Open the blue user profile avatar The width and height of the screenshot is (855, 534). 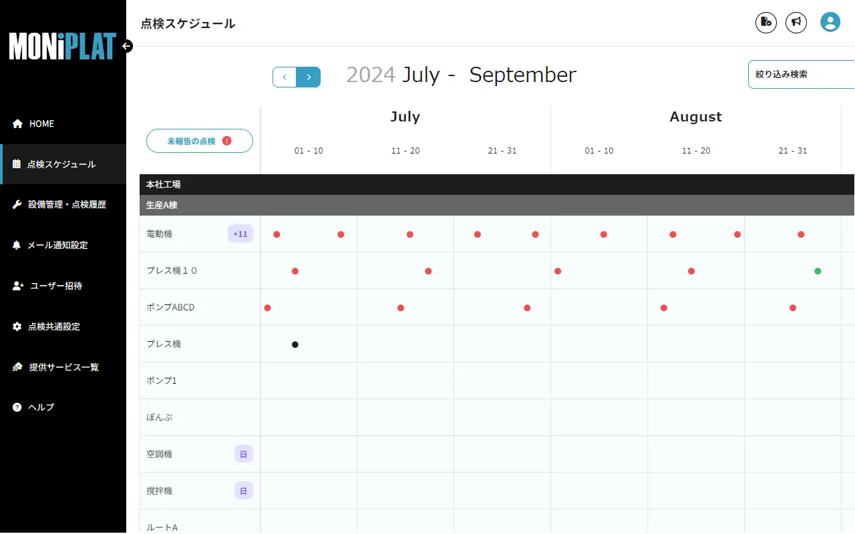click(x=830, y=21)
